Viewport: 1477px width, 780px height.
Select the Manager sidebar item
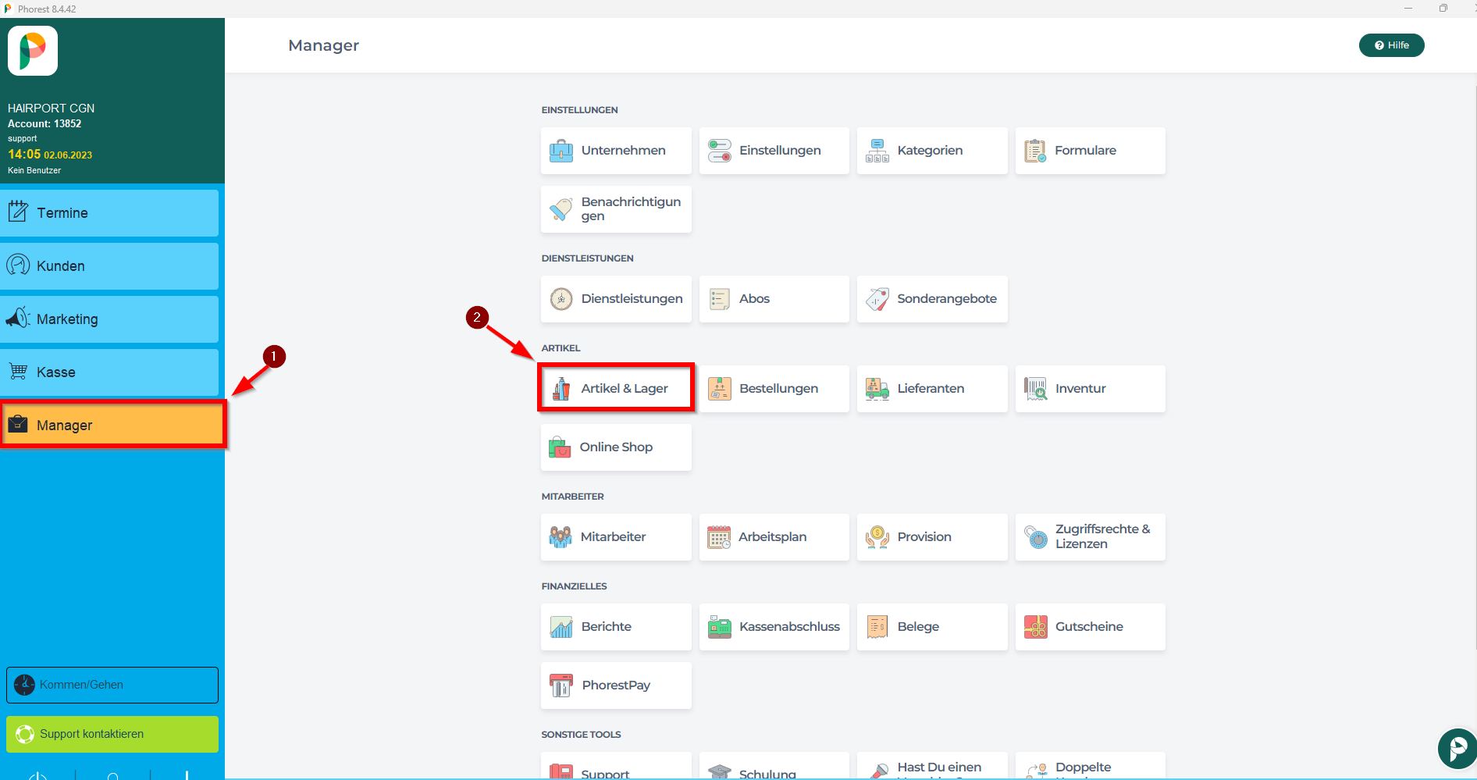(x=112, y=426)
